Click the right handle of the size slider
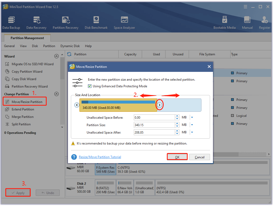The image size is (274, 206). point(160,105)
